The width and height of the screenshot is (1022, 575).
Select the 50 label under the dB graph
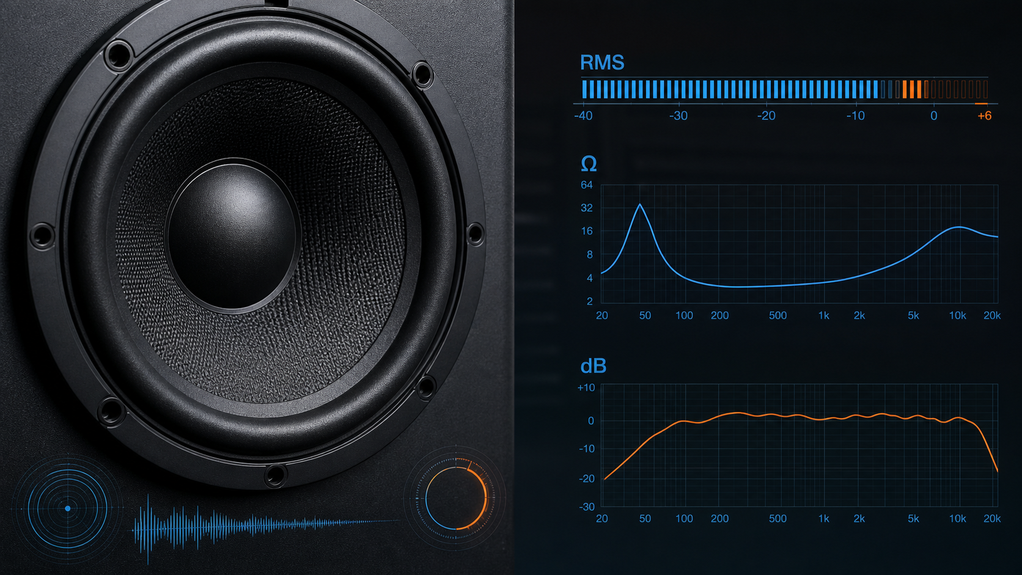[645, 518]
